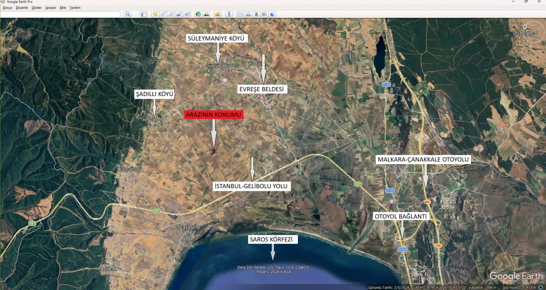The image size is (546, 290).
Task: Open the Yardım menu
Action: (x=75, y=8)
